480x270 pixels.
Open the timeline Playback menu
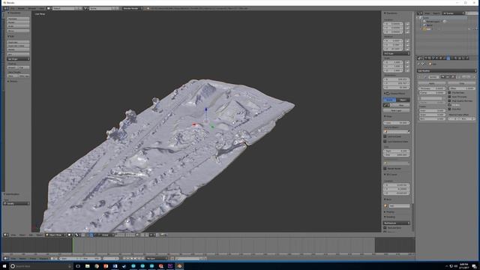pos(43,258)
